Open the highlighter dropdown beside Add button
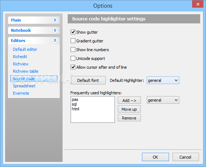The height and width of the screenshot is (167, 206). tap(163, 100)
